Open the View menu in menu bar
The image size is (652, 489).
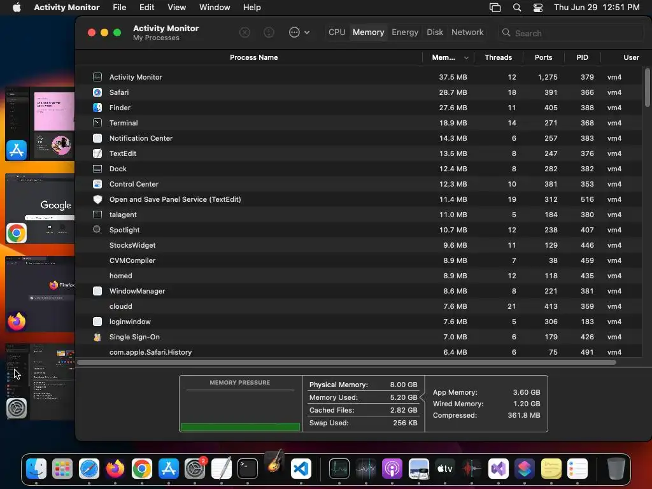tap(177, 7)
